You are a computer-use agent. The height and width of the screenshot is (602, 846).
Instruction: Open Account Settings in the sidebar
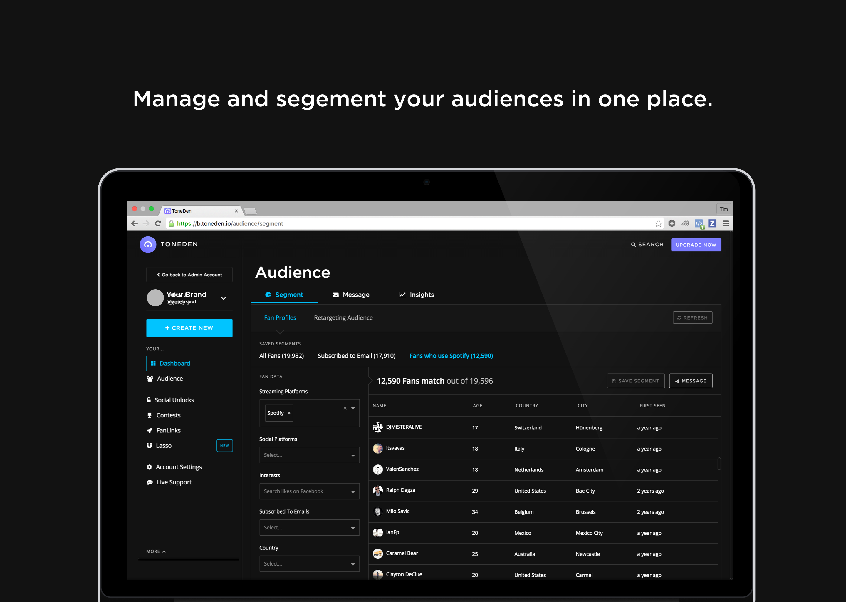click(x=179, y=467)
